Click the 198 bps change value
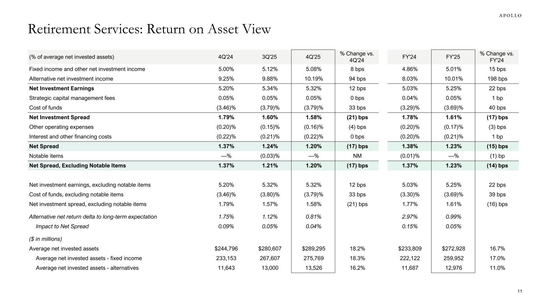This screenshot has height=302, width=538. [497, 79]
